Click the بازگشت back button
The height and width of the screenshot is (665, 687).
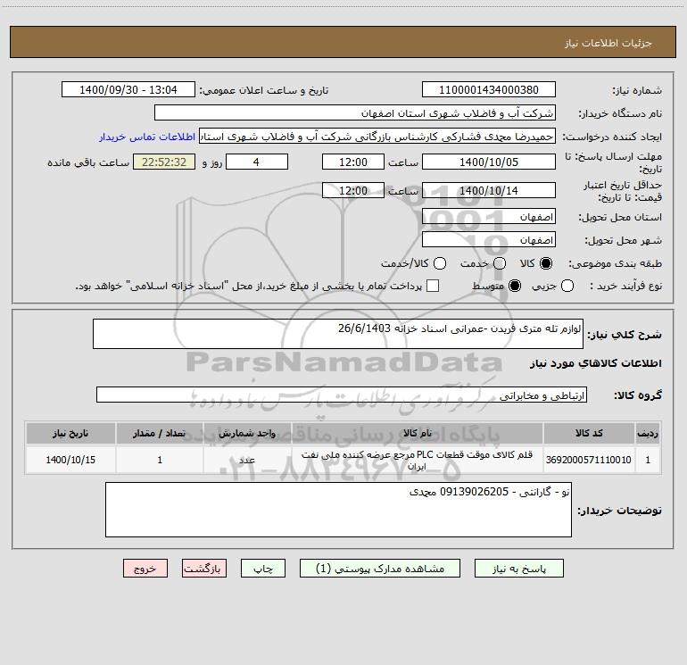click(204, 568)
